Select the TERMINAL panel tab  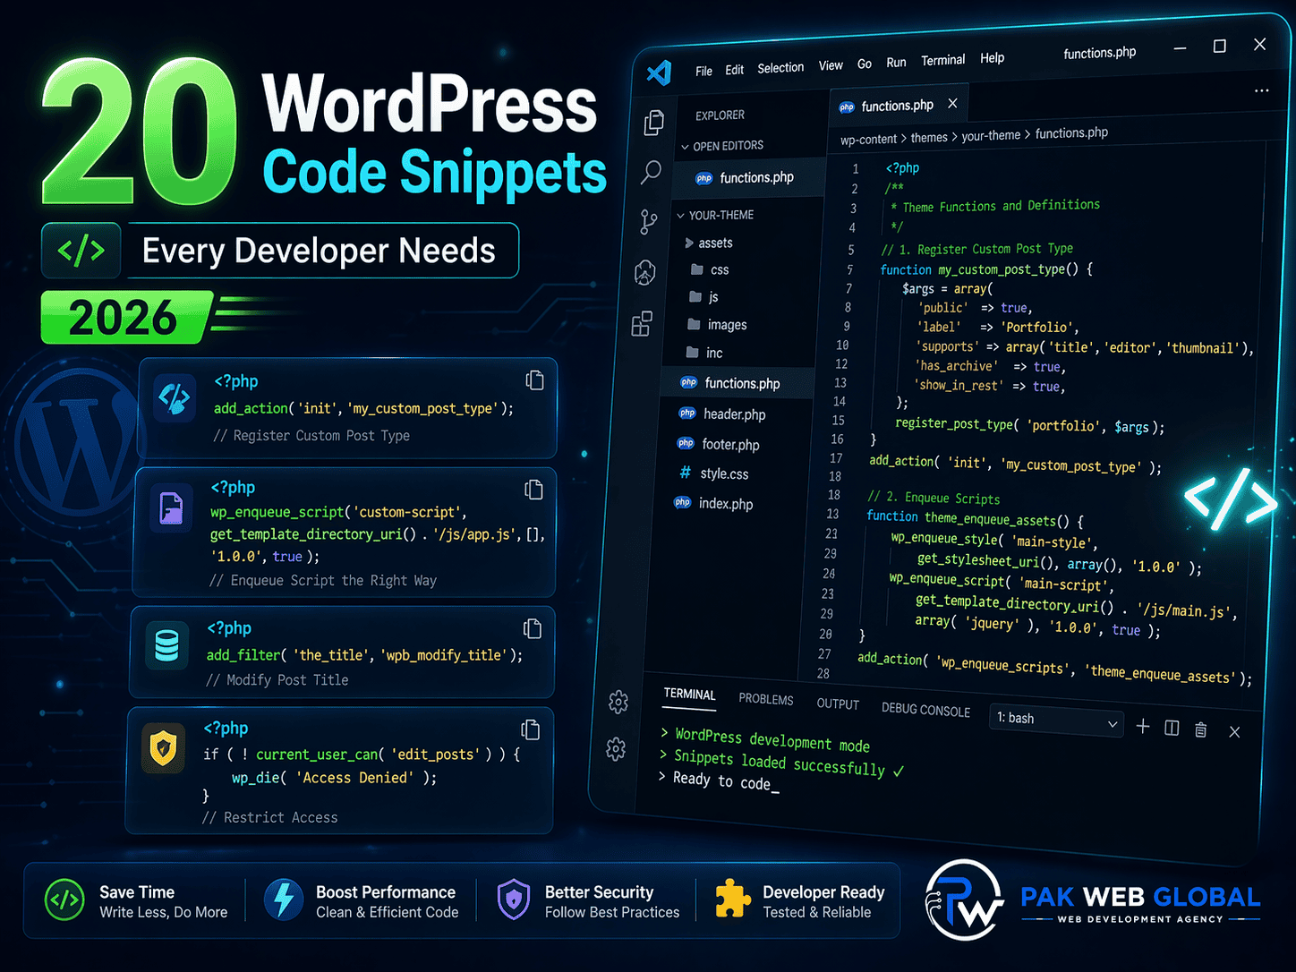coord(690,695)
